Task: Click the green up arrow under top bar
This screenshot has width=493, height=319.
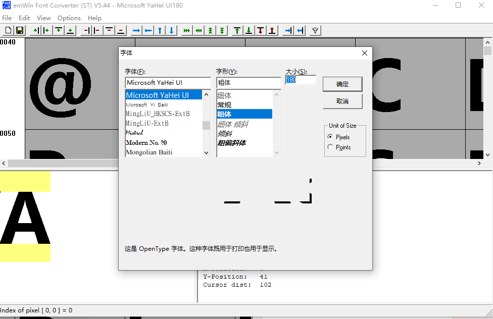Action: (x=237, y=30)
